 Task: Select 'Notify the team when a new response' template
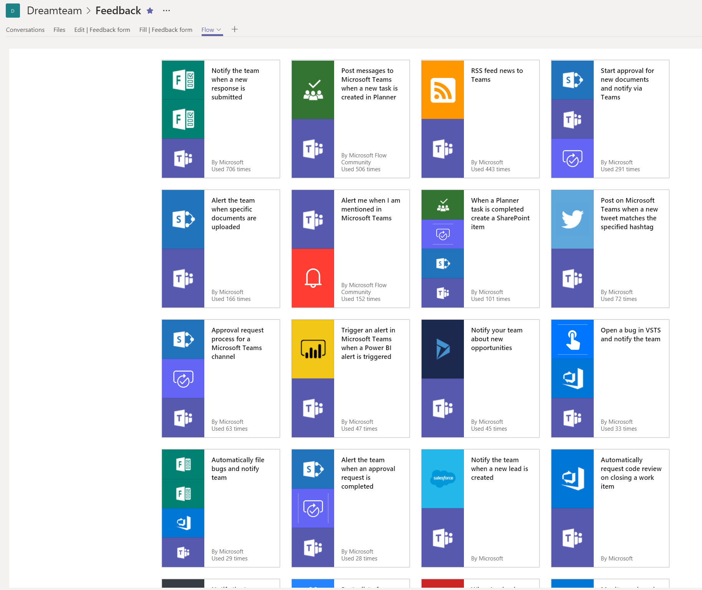[235, 84]
